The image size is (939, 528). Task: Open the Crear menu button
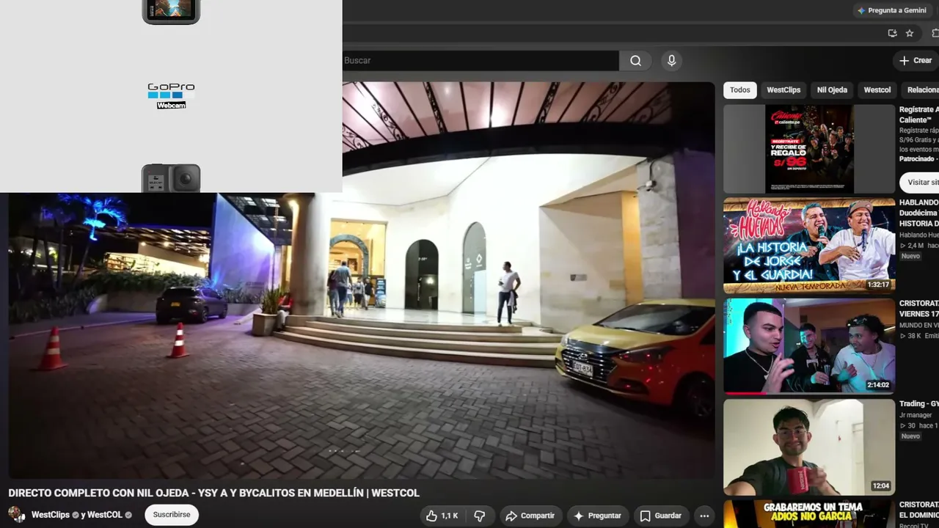click(x=916, y=61)
